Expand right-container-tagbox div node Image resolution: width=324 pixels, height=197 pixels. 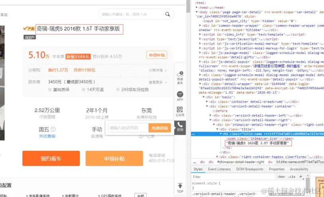click(x=217, y=157)
